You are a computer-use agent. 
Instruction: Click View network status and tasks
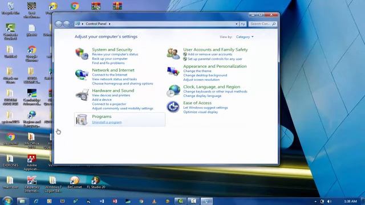coord(114,79)
